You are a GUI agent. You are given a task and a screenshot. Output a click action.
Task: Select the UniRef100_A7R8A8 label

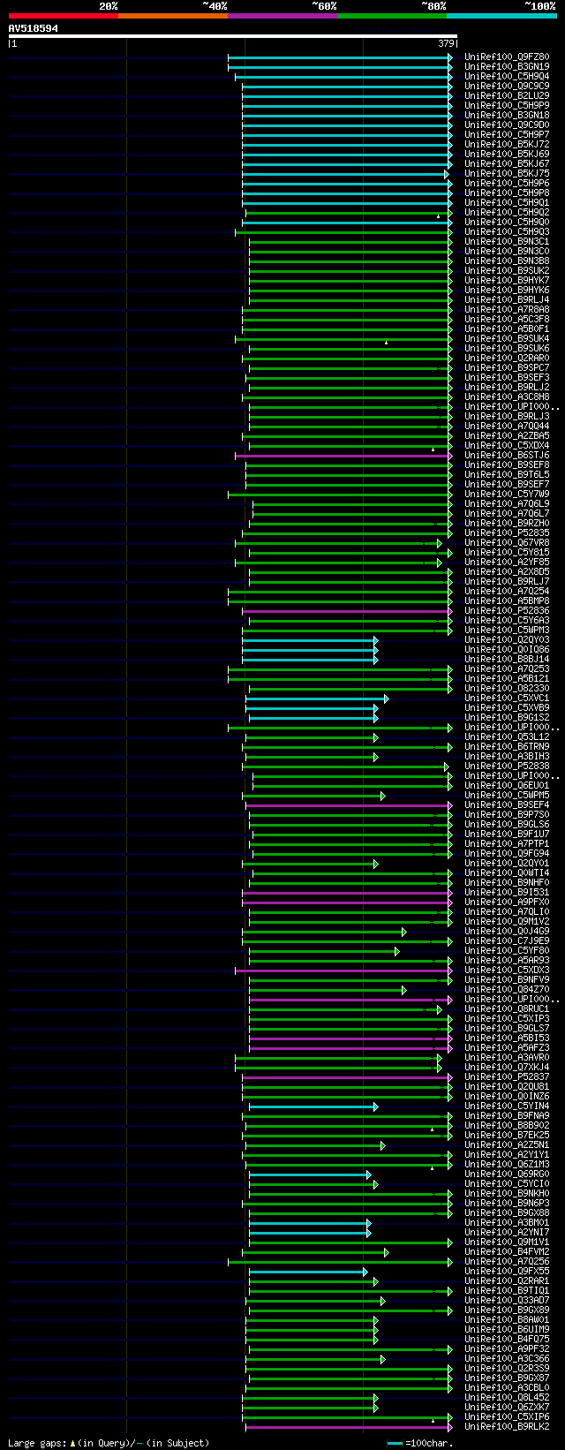[x=507, y=310]
